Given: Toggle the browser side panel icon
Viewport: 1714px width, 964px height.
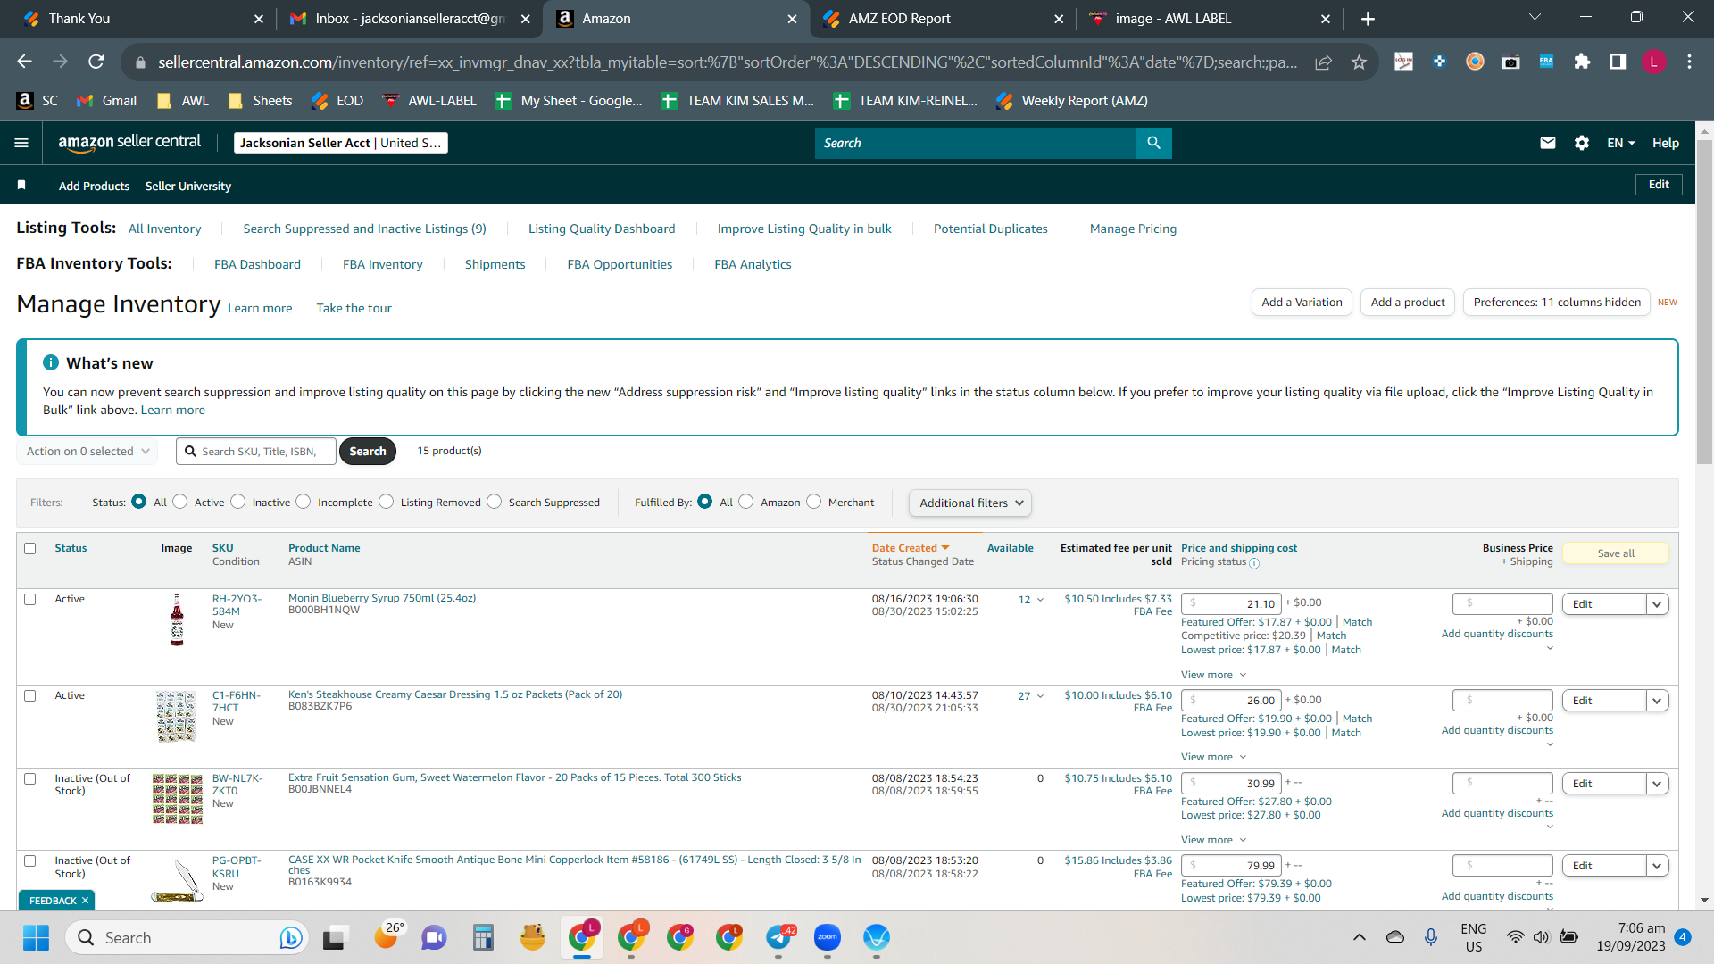Looking at the screenshot, I should tap(1618, 62).
